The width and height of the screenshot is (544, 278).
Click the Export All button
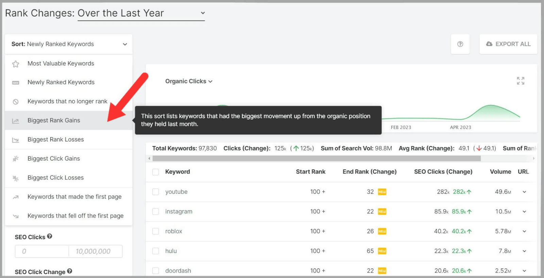508,44
